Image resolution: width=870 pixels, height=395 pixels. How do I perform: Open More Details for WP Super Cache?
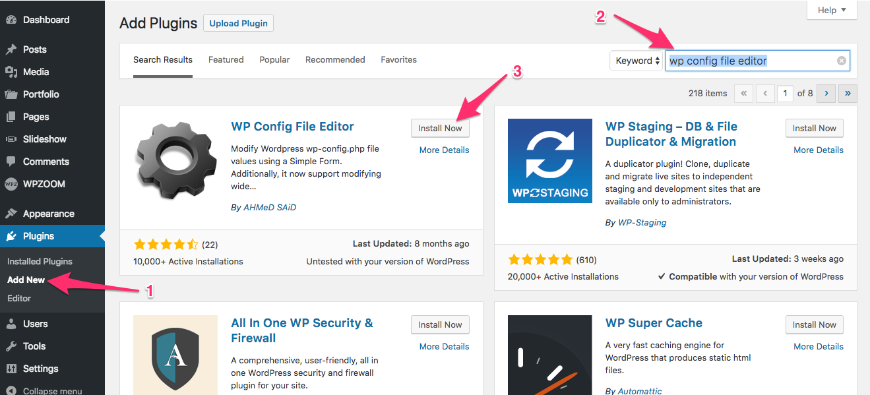[x=819, y=346]
